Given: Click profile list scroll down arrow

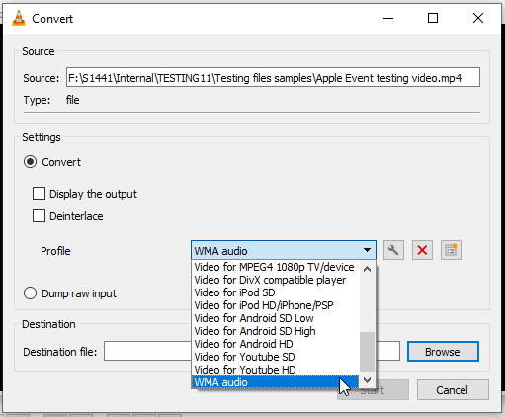Looking at the screenshot, I should 367,380.
